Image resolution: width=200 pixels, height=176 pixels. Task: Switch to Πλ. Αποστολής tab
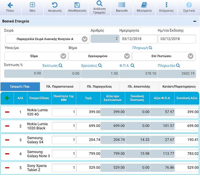139,87
